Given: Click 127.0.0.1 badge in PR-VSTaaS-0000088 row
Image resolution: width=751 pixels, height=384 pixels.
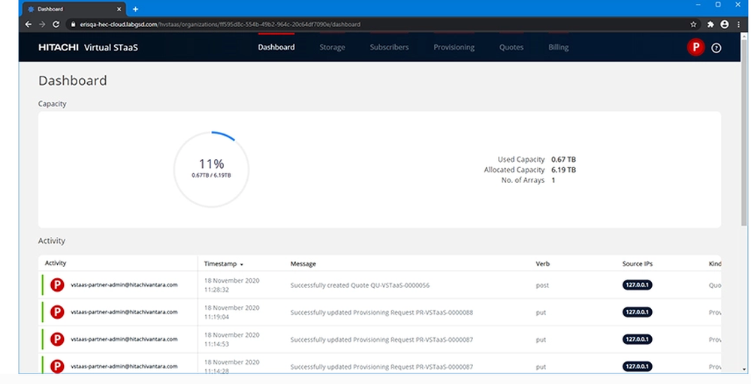Looking at the screenshot, I should (638, 312).
